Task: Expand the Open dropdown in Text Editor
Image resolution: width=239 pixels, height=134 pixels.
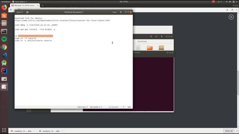Action: tap(19, 12)
